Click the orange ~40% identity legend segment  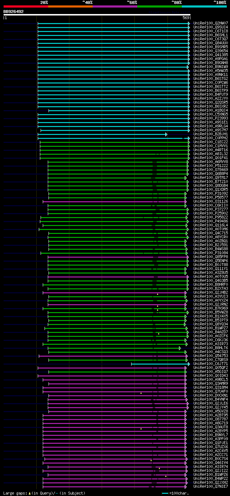[70, 6]
